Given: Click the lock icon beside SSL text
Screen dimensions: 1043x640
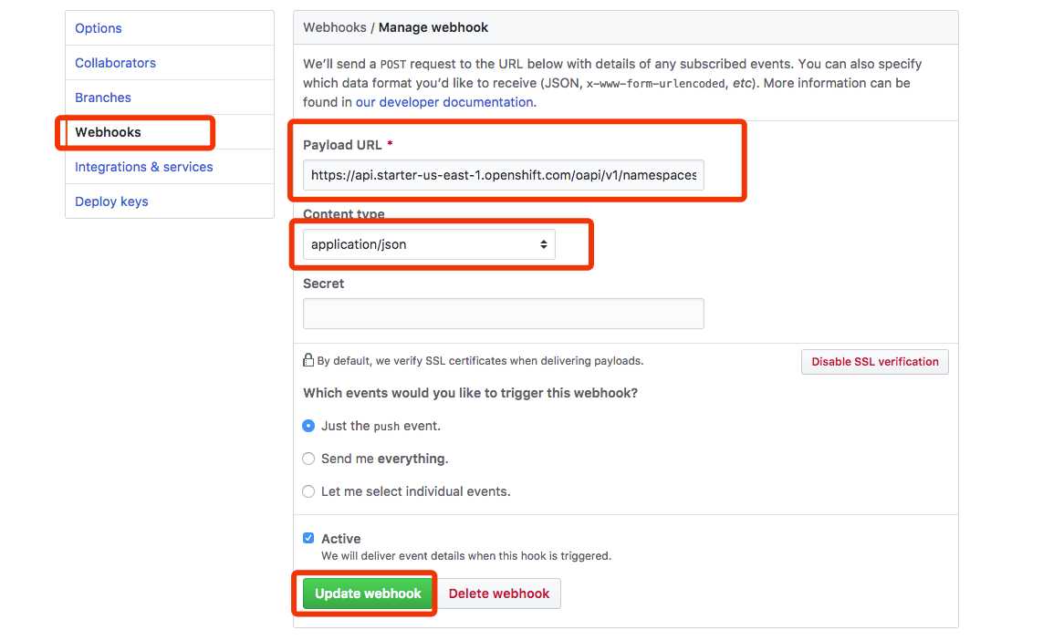Looking at the screenshot, I should click(x=308, y=360).
